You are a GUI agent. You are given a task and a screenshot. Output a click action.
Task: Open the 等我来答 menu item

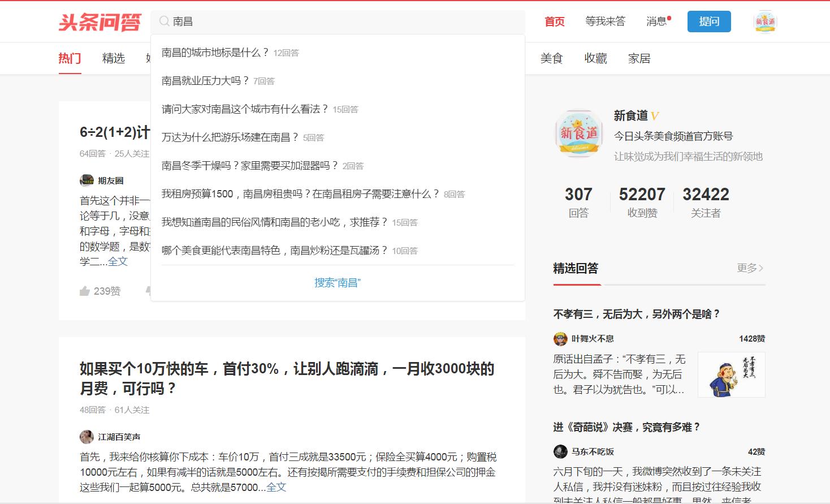(605, 21)
